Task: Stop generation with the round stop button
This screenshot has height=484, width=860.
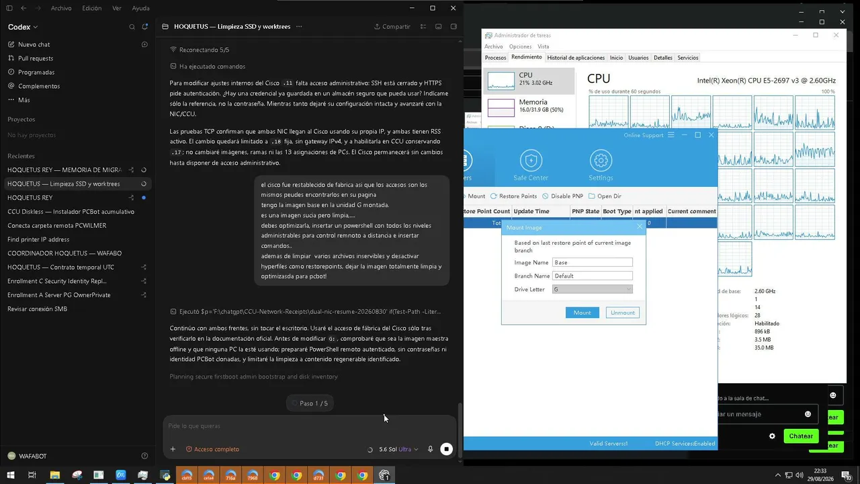Action: 446,449
